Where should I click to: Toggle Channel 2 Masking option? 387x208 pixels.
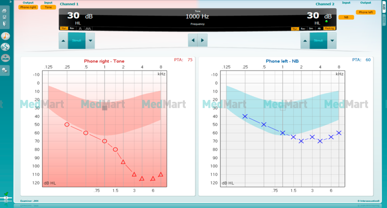click(329, 28)
